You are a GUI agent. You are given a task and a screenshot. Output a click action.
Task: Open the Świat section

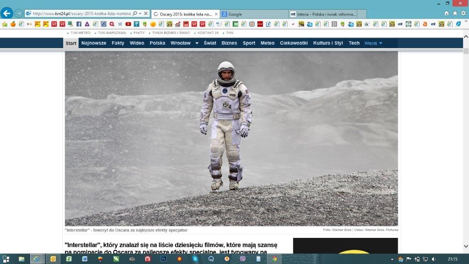(210, 43)
